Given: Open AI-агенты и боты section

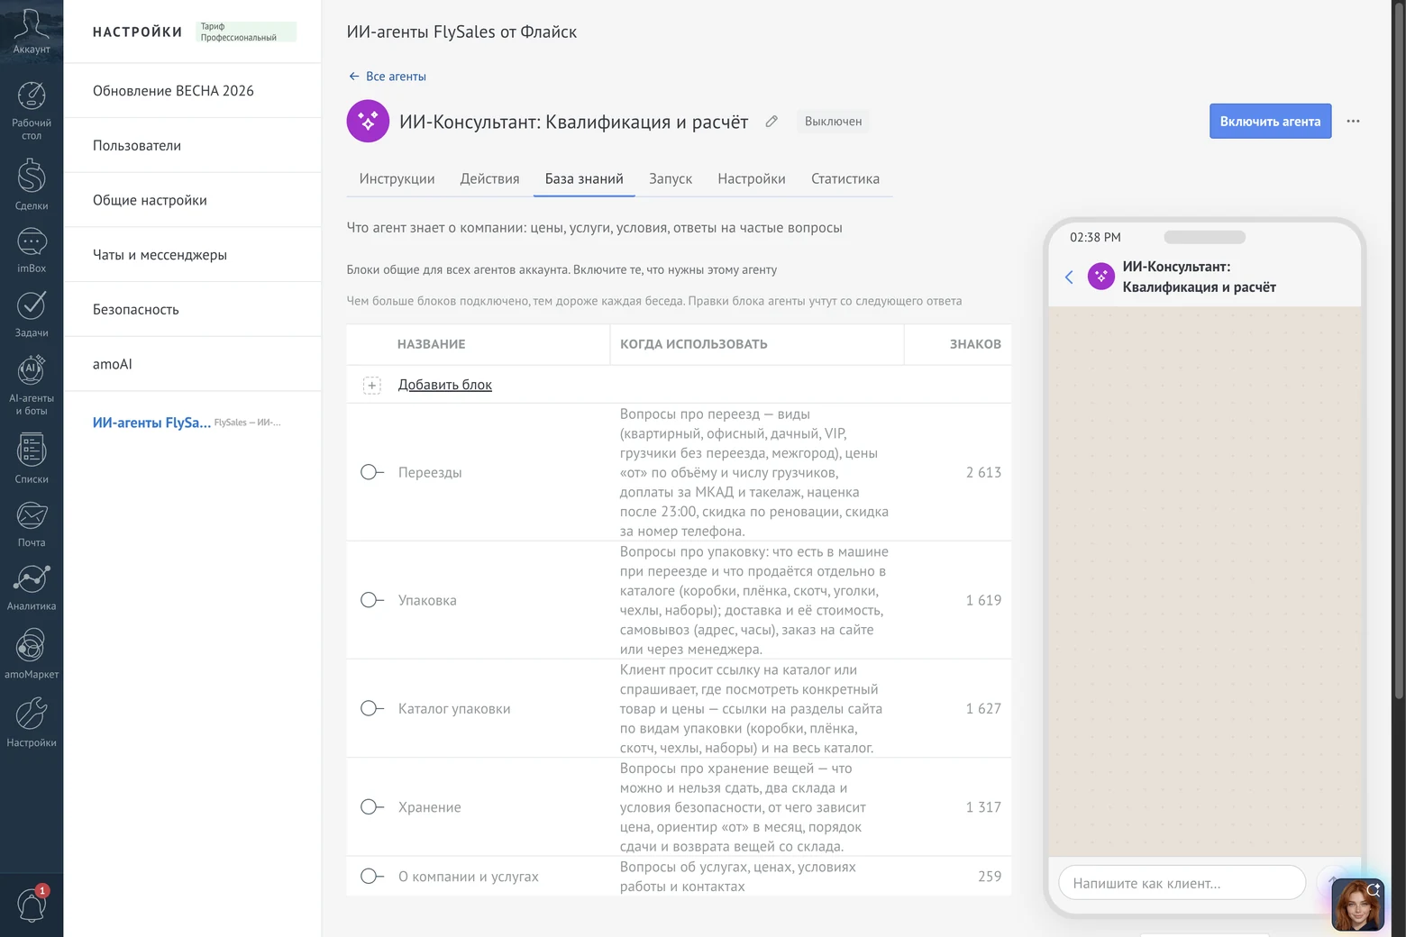Looking at the screenshot, I should pos(32,385).
